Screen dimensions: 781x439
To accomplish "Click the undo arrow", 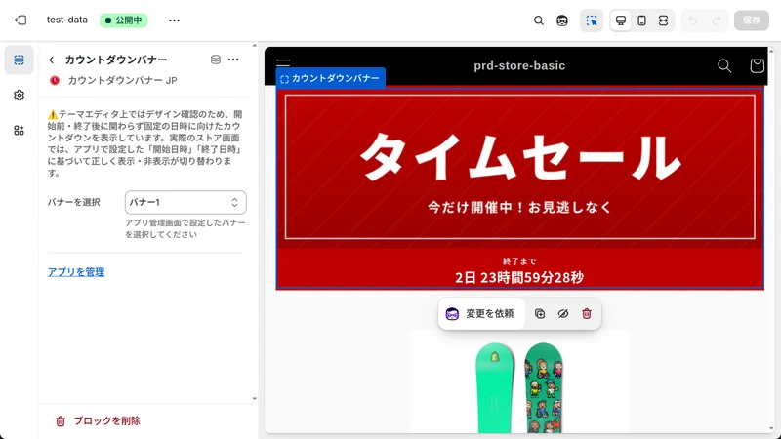I will coord(692,20).
